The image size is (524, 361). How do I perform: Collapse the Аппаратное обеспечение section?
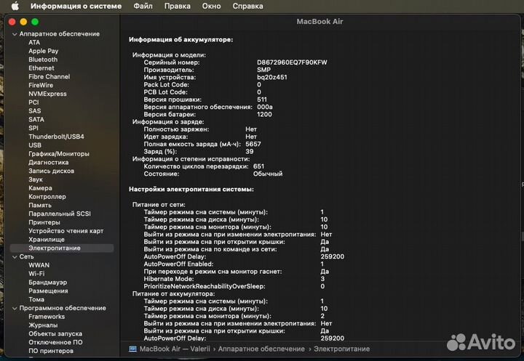point(14,34)
